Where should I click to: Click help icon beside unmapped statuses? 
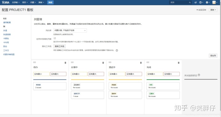(199, 75)
